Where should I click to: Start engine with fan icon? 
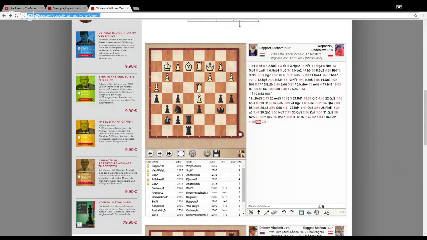[x=192, y=153]
